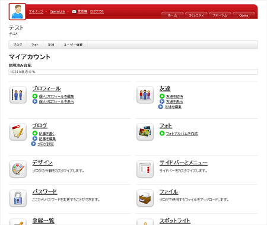The width and height of the screenshot is (267, 225).
Task: Click the 記事を書く link
Action: [47, 134]
